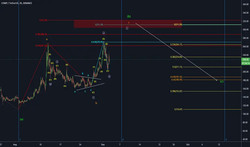
Task: Select the yellow (2) impulse wave label
Action: click(x=95, y=82)
